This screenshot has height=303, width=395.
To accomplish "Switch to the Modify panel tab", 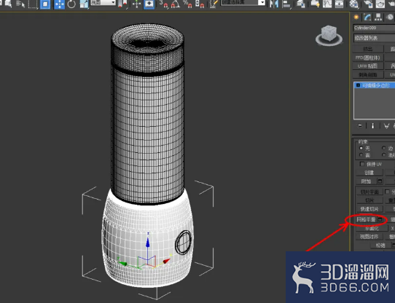I will [x=367, y=17].
